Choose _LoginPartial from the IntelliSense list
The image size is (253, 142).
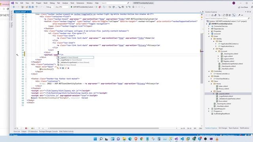point(75,60)
